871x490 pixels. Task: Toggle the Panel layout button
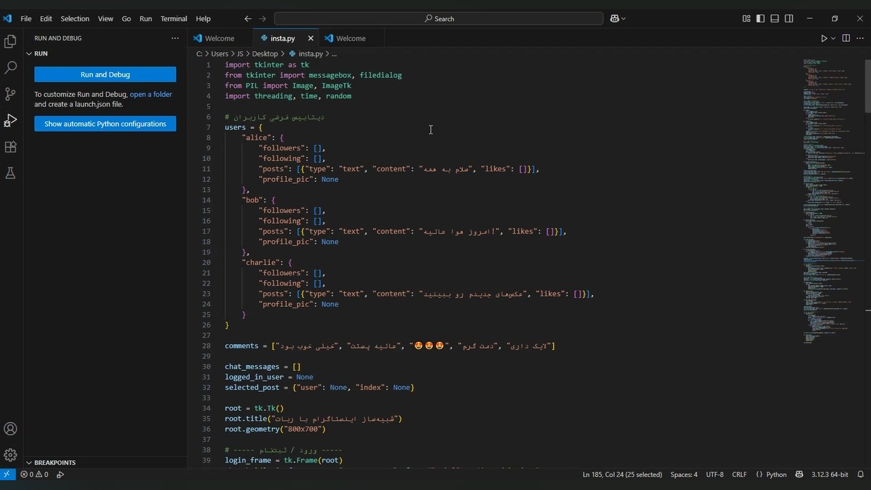click(x=775, y=19)
